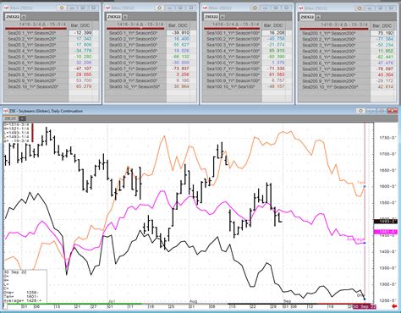401x313 pixels.
Task: Click the black last-price badge on price scale
Action: pyautogui.click(x=385, y=222)
